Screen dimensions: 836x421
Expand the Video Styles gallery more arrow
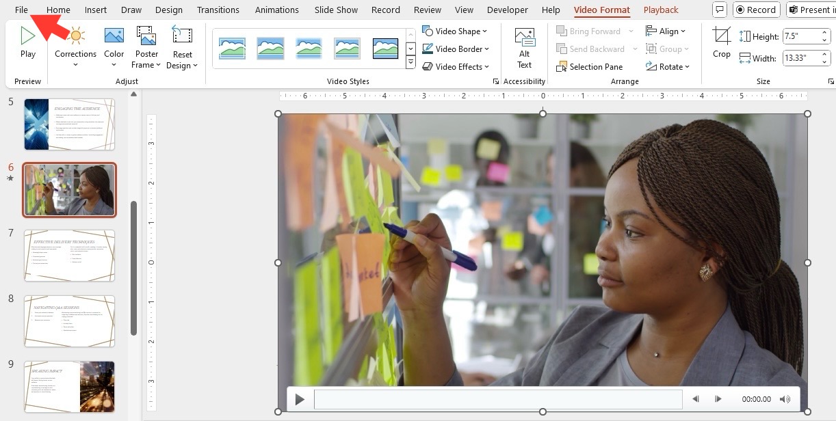410,63
